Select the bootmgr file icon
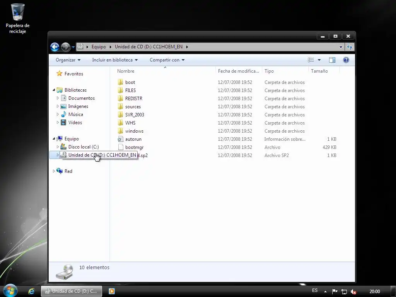The image size is (396, 297). point(121,147)
